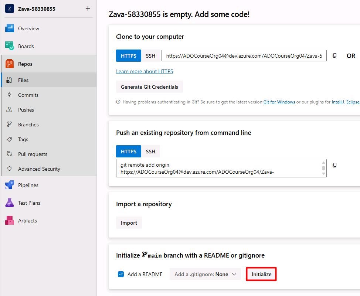Click the clone URL input field

(244, 56)
